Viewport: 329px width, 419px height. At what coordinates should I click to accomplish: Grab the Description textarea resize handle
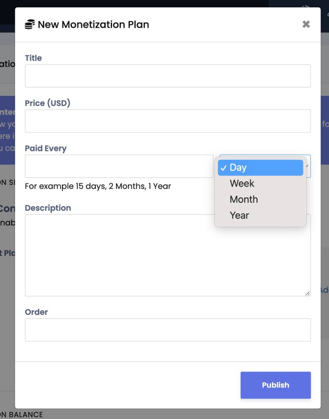(x=307, y=293)
